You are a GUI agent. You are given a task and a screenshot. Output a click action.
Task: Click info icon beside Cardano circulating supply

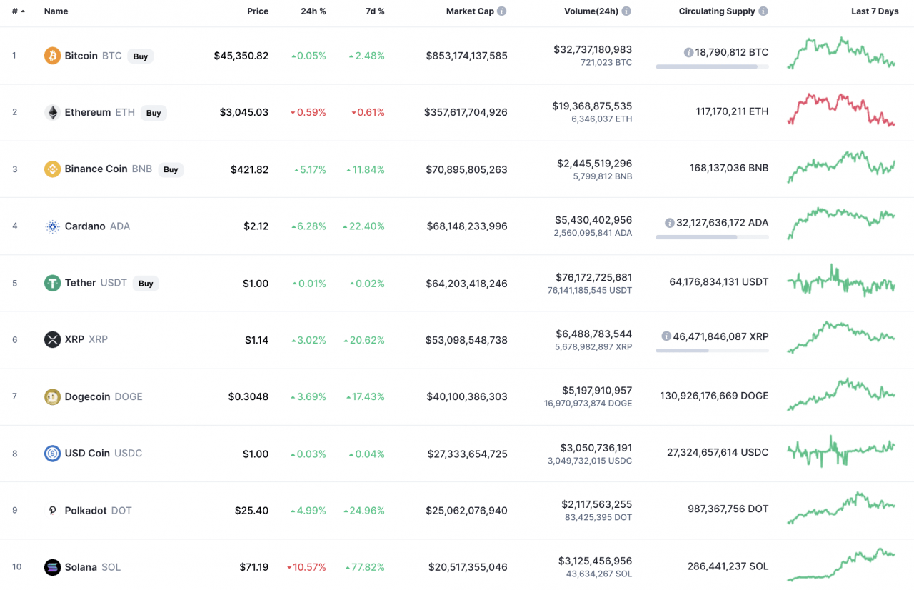pos(669,223)
